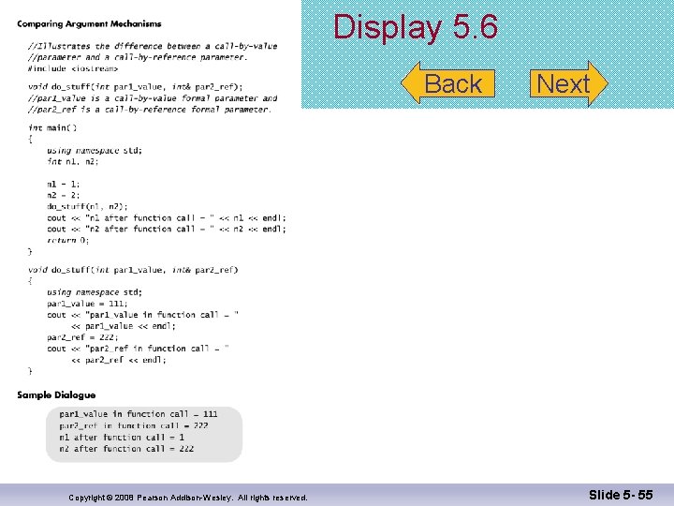
Task: Select the 'Display 5.6' title
Action: 416,26
